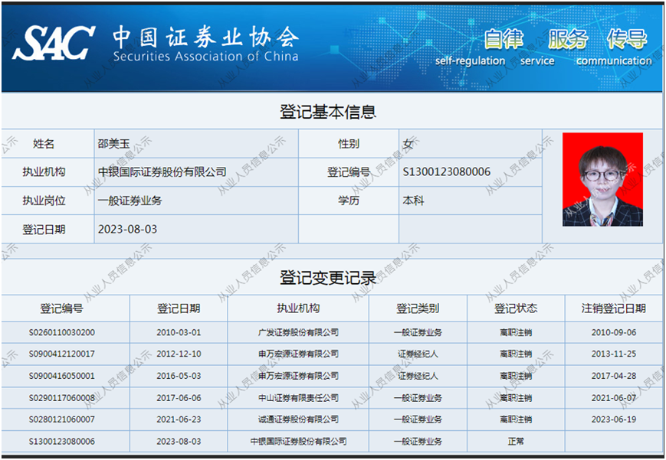Click the 登记日期 value 2023-08-03 in basic info
Screen dimensions: 666x460
point(127,229)
